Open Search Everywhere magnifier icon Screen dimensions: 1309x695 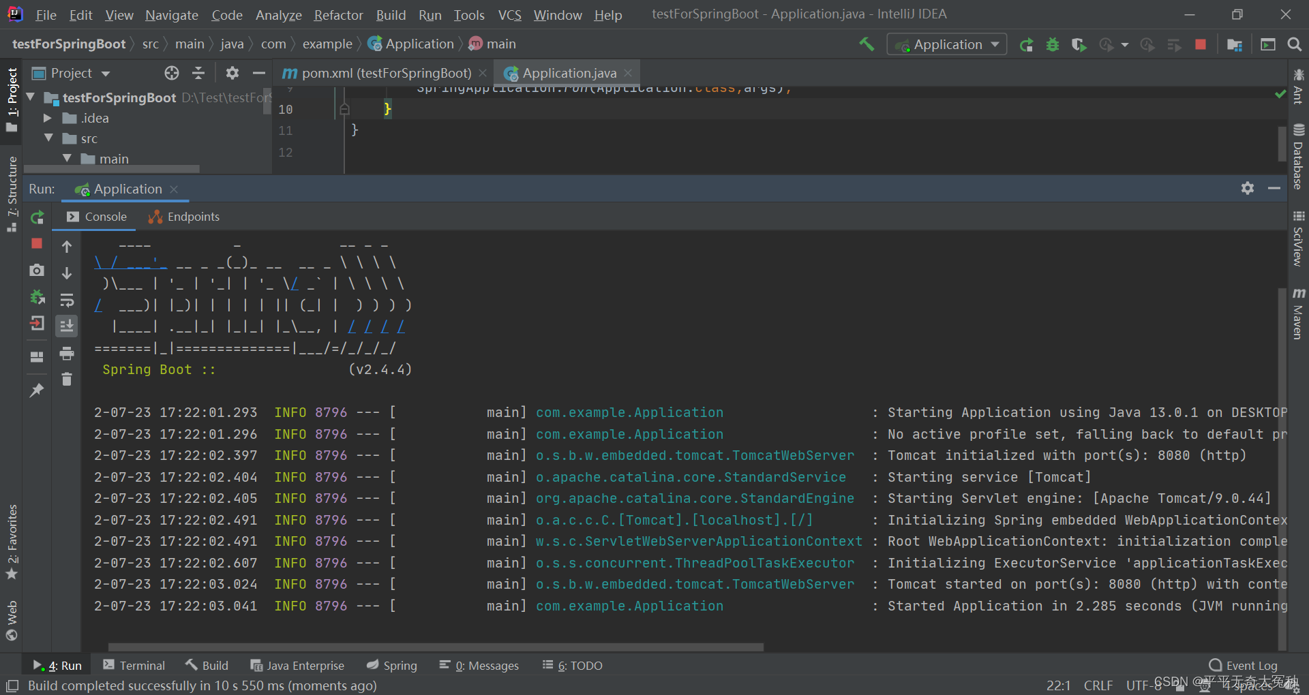click(1294, 45)
